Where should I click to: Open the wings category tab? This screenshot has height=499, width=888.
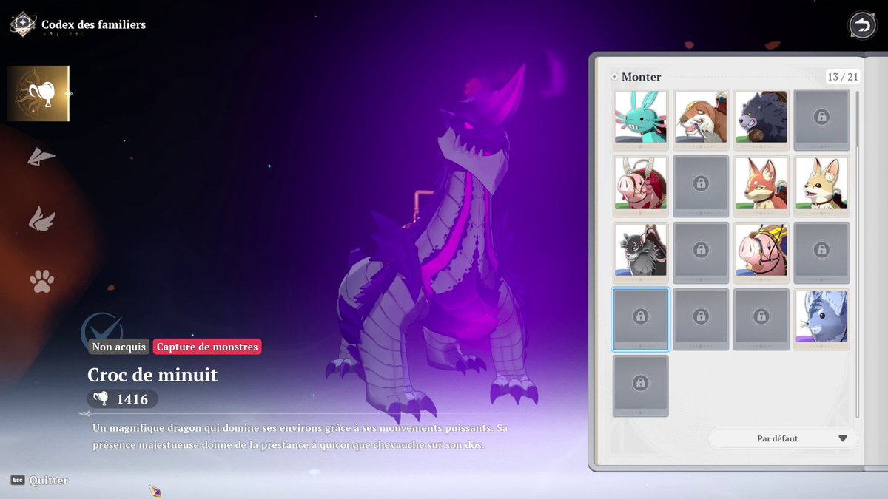point(41,219)
